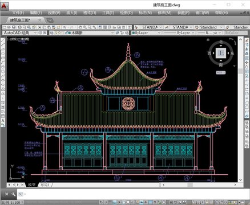Click the Text Style icon before STANDA
Image resolution: width=250 pixels, height=205 pixels.
point(136,27)
